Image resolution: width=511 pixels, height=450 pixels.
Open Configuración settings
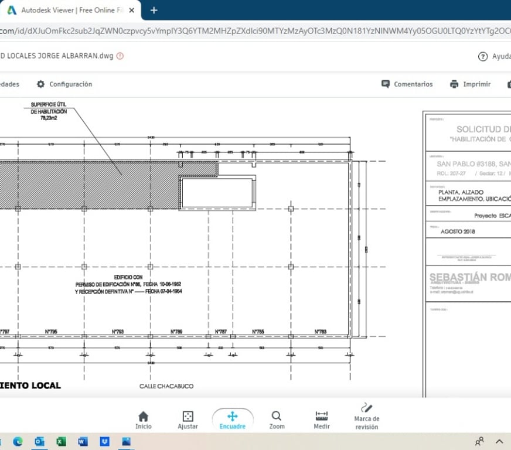coord(64,84)
